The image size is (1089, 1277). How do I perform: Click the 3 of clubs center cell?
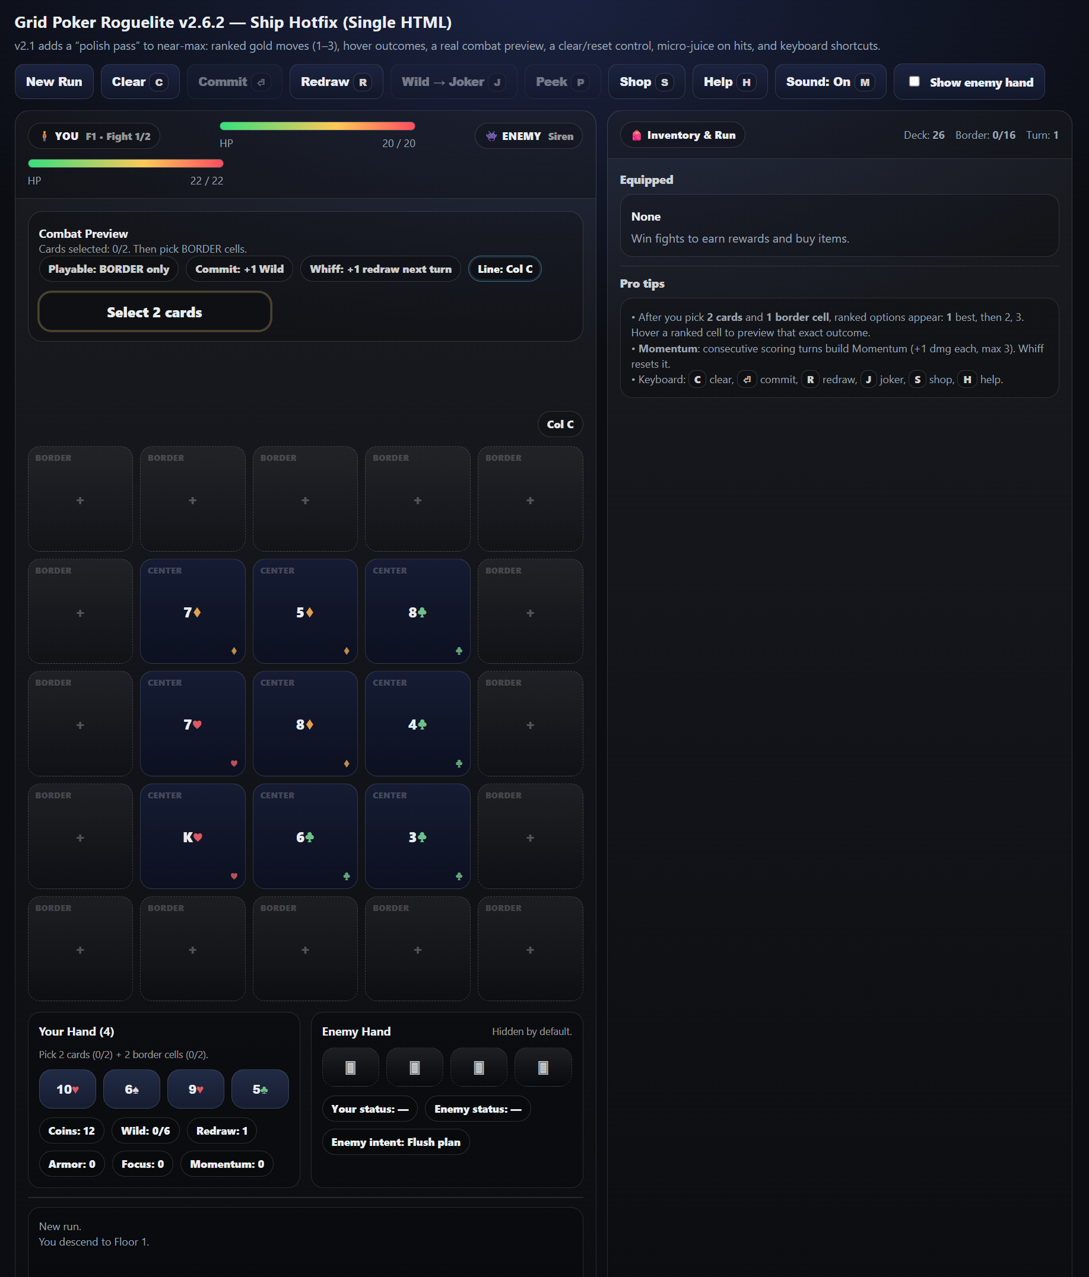point(417,836)
